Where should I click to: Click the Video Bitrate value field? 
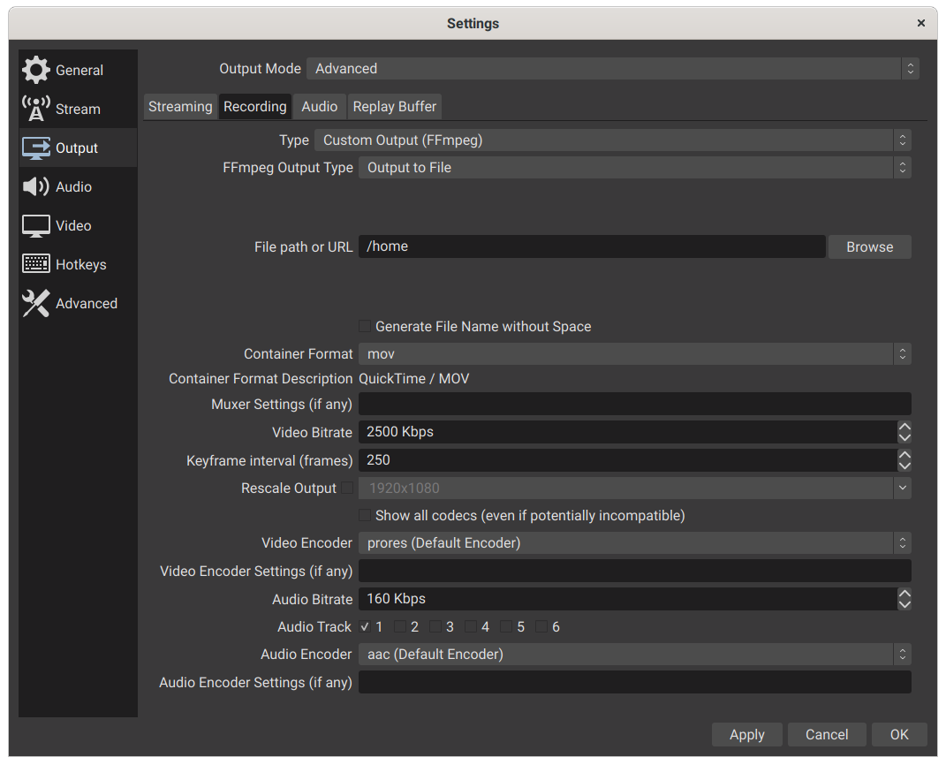[627, 432]
